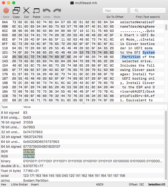
Task: Click the magnifier icon in Find field
Action: pos(136,11)
